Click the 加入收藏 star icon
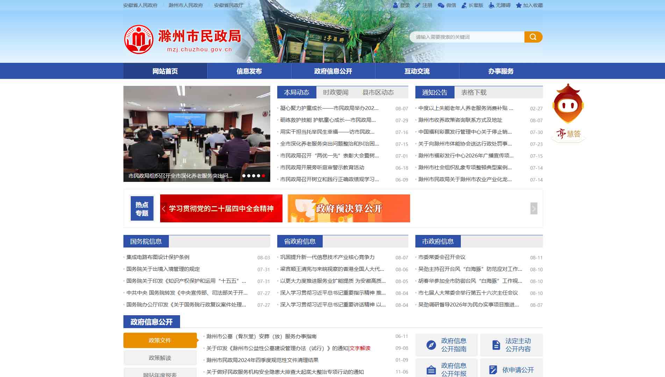 tap(519, 5)
